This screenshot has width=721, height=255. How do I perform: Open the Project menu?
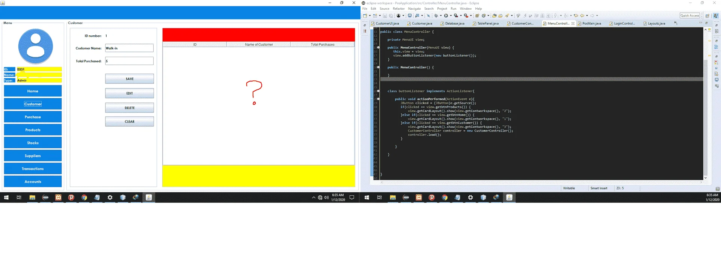pos(442,9)
